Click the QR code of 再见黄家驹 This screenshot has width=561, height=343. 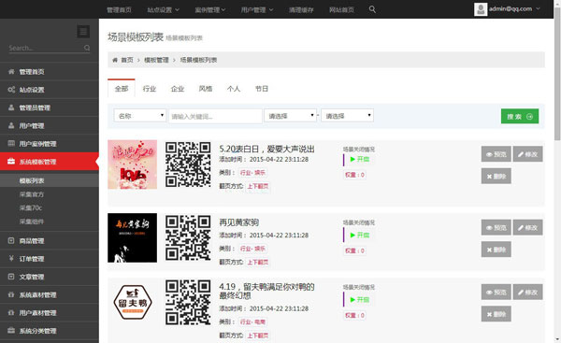[x=188, y=237]
